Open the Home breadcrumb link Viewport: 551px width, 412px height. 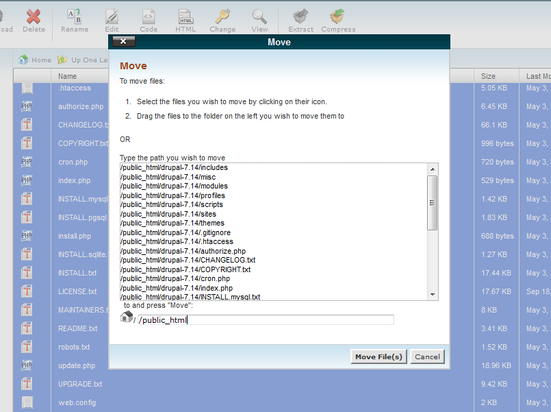click(34, 60)
